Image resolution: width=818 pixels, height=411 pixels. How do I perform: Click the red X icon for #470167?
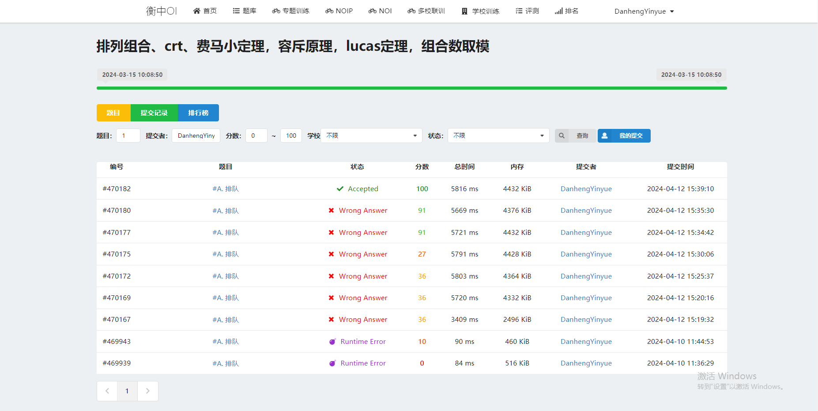[331, 320]
